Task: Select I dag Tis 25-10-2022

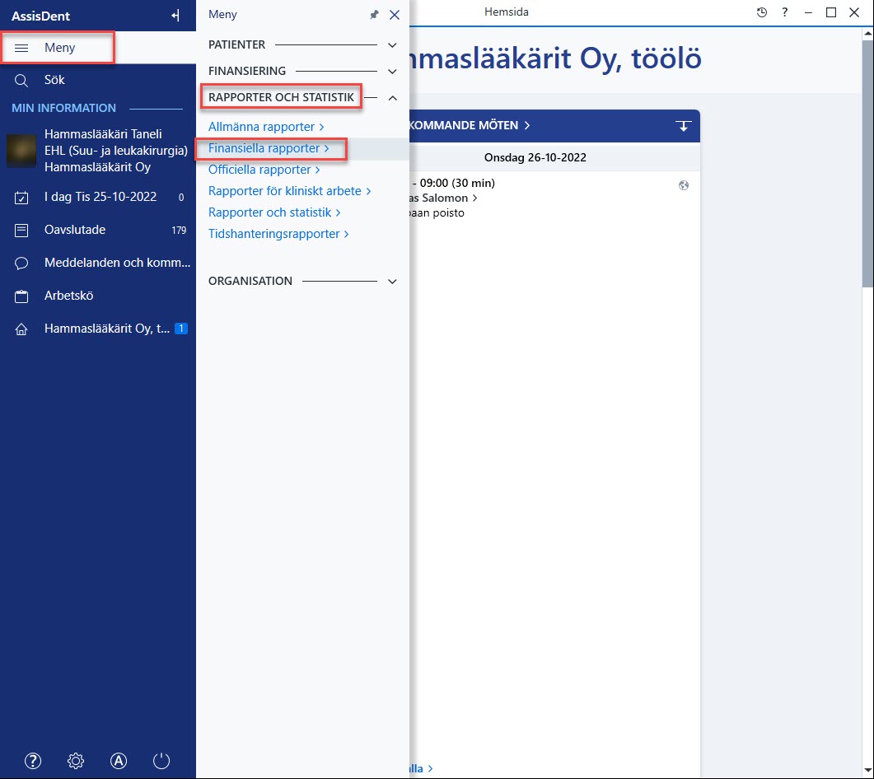Action: pos(100,197)
